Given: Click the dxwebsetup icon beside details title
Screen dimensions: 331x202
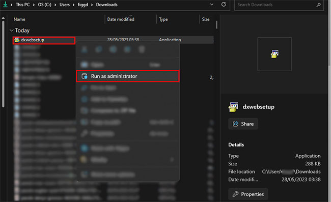Looking at the screenshot, I should click(x=233, y=107).
